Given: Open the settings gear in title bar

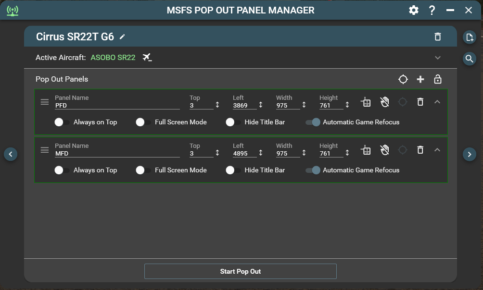Looking at the screenshot, I should coord(414,10).
